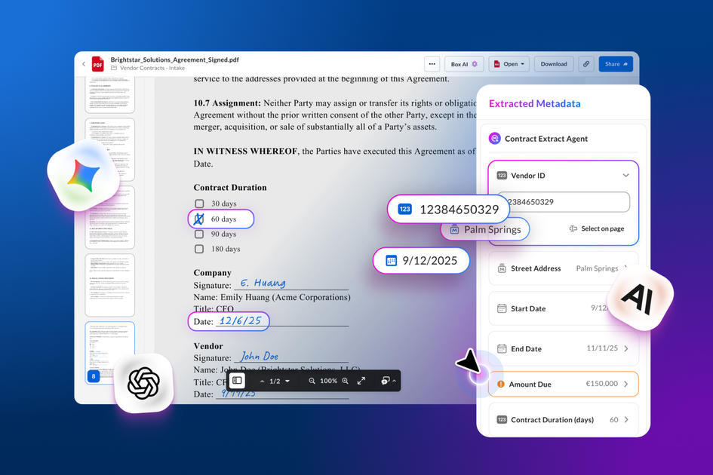
Task: Click the Select on page cursor icon
Action: tap(573, 228)
